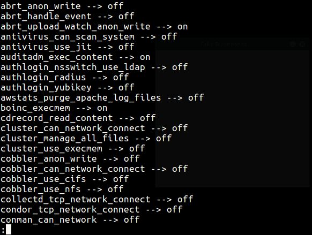Click the 'on' value of auditadm_exec_content

[x=145, y=57]
